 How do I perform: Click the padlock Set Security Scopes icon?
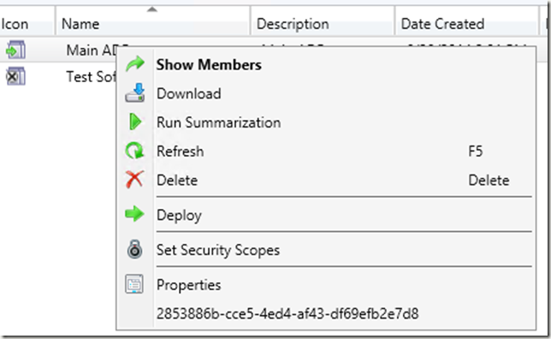tap(134, 249)
